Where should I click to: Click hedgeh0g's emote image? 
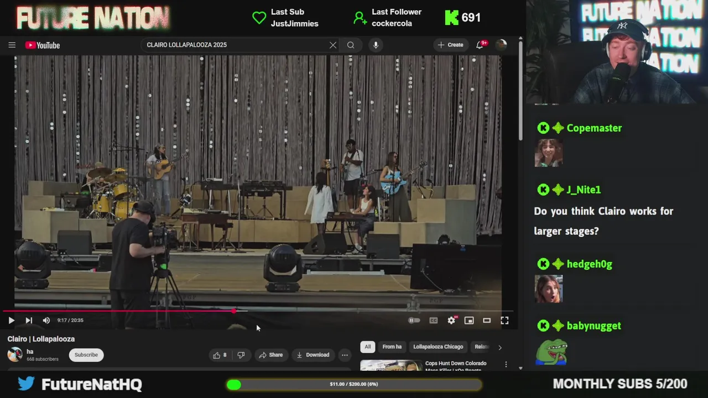[x=549, y=289]
